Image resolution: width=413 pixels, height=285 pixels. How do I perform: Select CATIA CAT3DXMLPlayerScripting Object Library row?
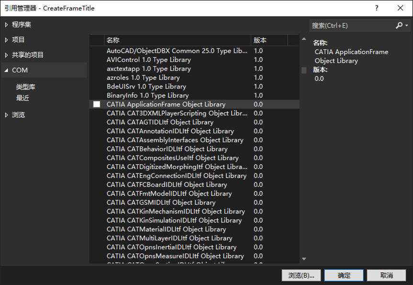[194, 114]
